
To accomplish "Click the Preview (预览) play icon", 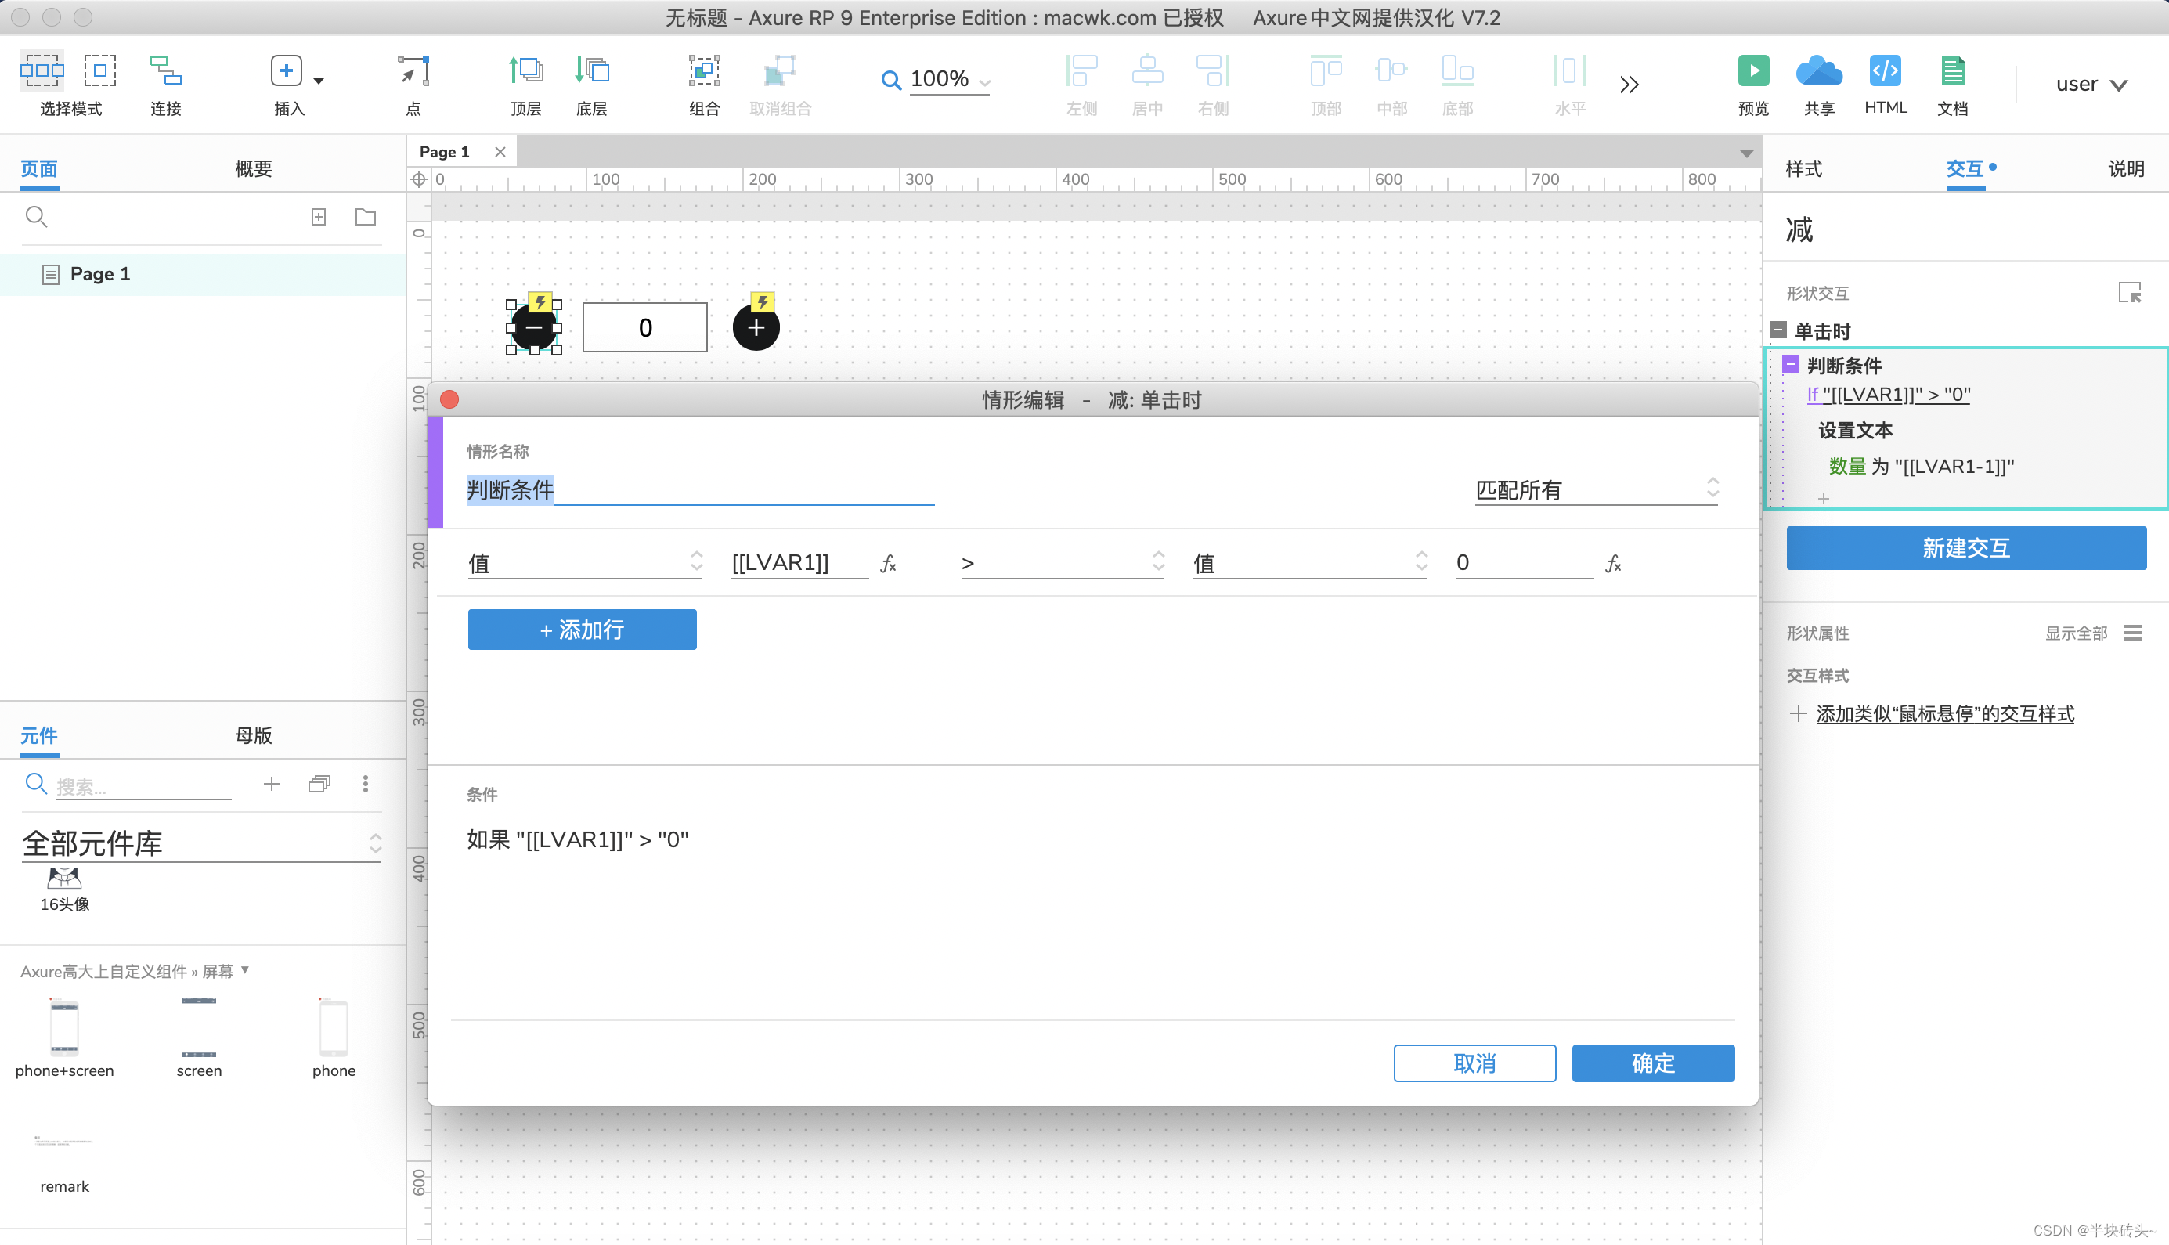I will click(x=1752, y=71).
